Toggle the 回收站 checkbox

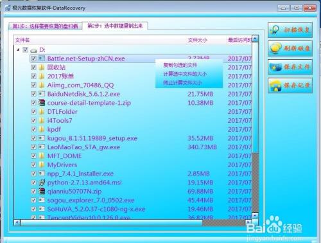33,67
